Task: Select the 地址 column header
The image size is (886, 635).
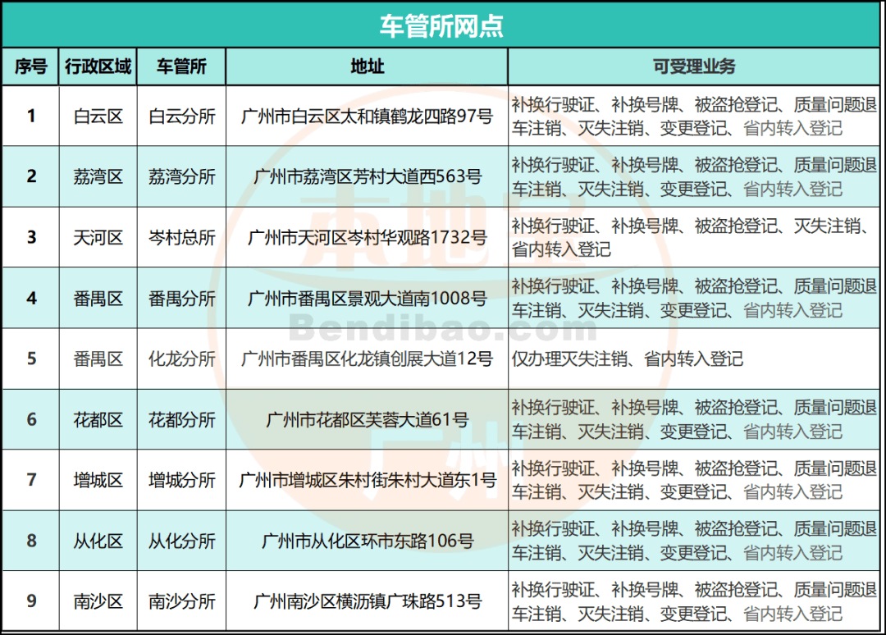Action: click(367, 67)
